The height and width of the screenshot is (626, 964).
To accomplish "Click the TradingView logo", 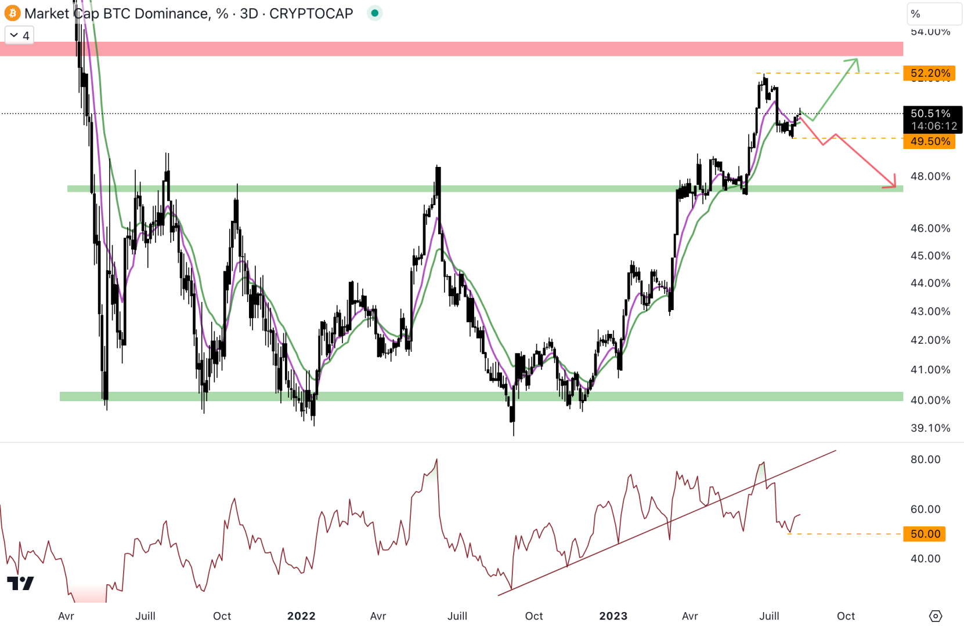I will 20,583.
